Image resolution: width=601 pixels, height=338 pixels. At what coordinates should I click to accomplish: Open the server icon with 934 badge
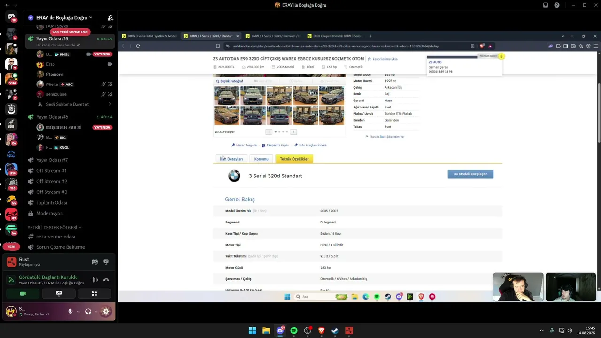pos(11,78)
